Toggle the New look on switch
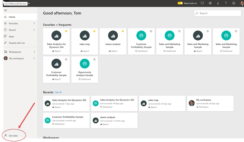Screen dimensions: 244x142 point(180,3)
